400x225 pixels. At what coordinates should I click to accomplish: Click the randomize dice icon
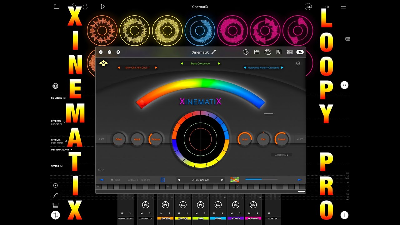point(163,180)
